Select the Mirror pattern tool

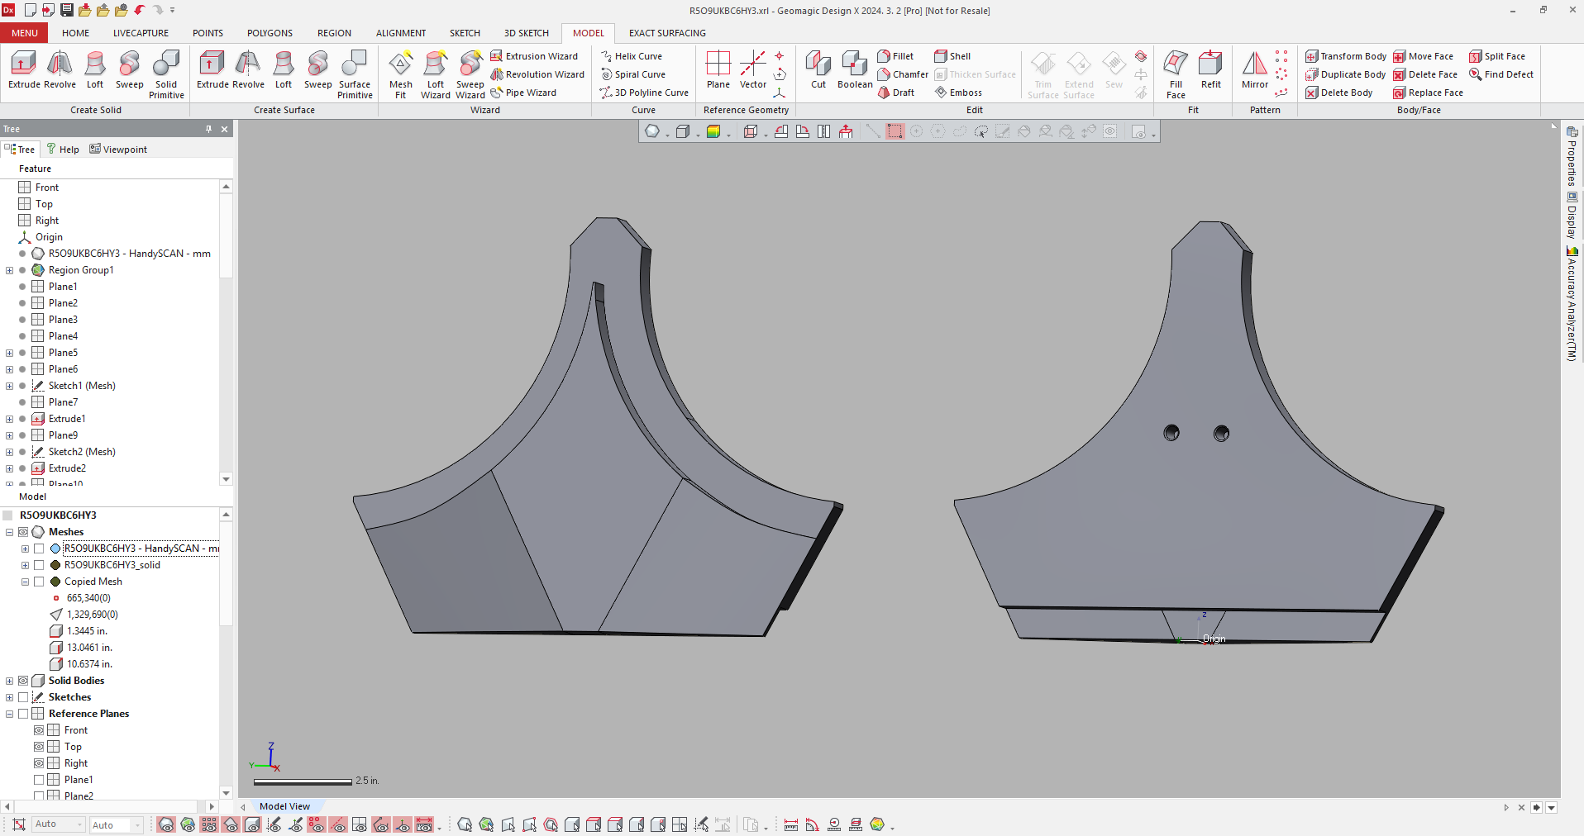click(1255, 70)
